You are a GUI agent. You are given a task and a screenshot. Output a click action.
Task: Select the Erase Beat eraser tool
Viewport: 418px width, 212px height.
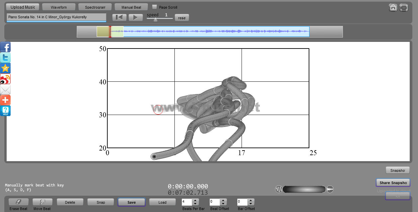[19, 202]
